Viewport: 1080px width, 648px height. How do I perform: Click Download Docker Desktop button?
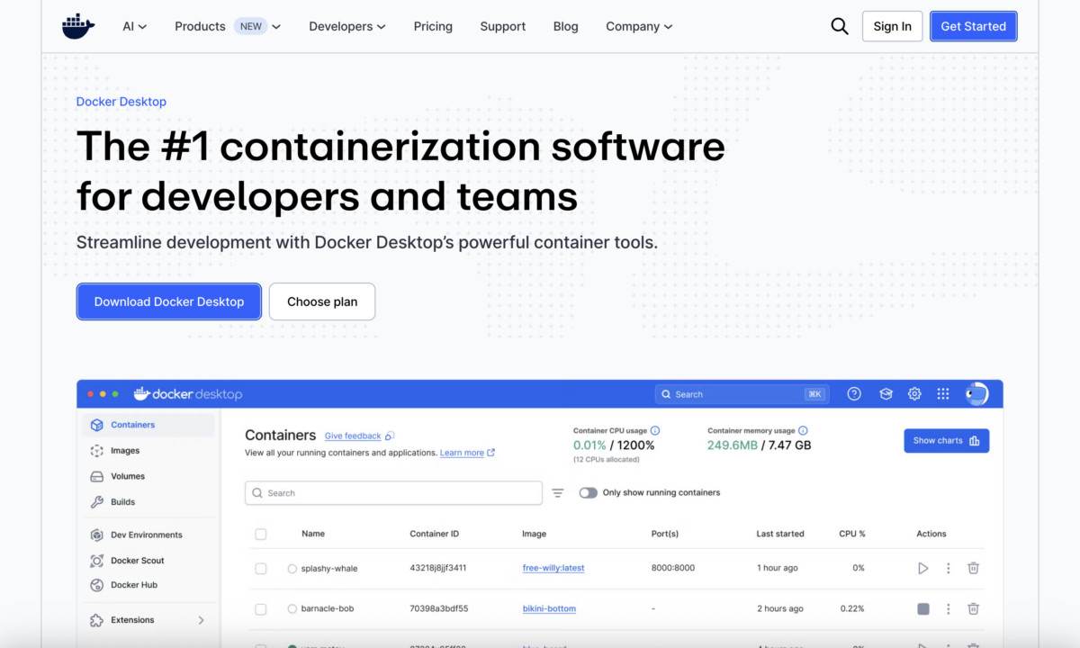tap(169, 301)
